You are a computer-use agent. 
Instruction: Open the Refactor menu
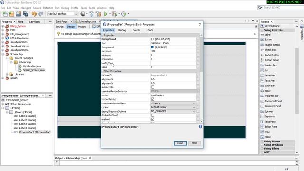[x=48, y=8]
